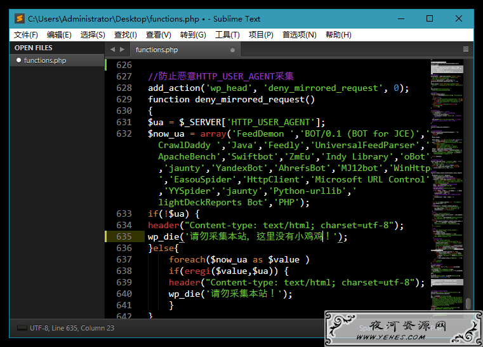Close functions.php tab via unsaved dot
Image resolution: width=483 pixels, height=347 pixels.
click(232, 50)
